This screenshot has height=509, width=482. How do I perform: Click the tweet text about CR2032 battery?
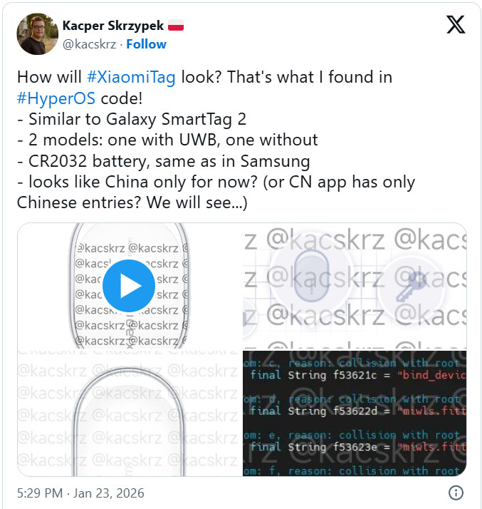coord(164,161)
